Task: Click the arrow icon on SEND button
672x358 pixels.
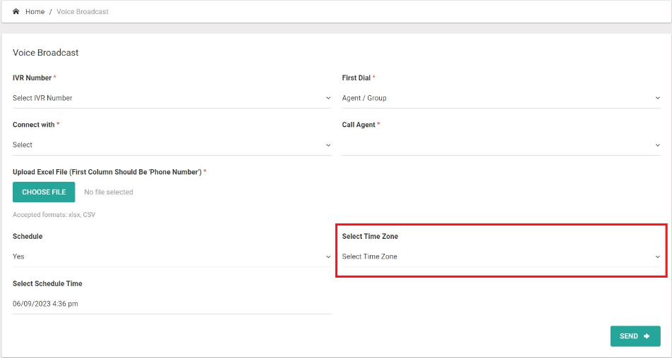Action: [647, 336]
